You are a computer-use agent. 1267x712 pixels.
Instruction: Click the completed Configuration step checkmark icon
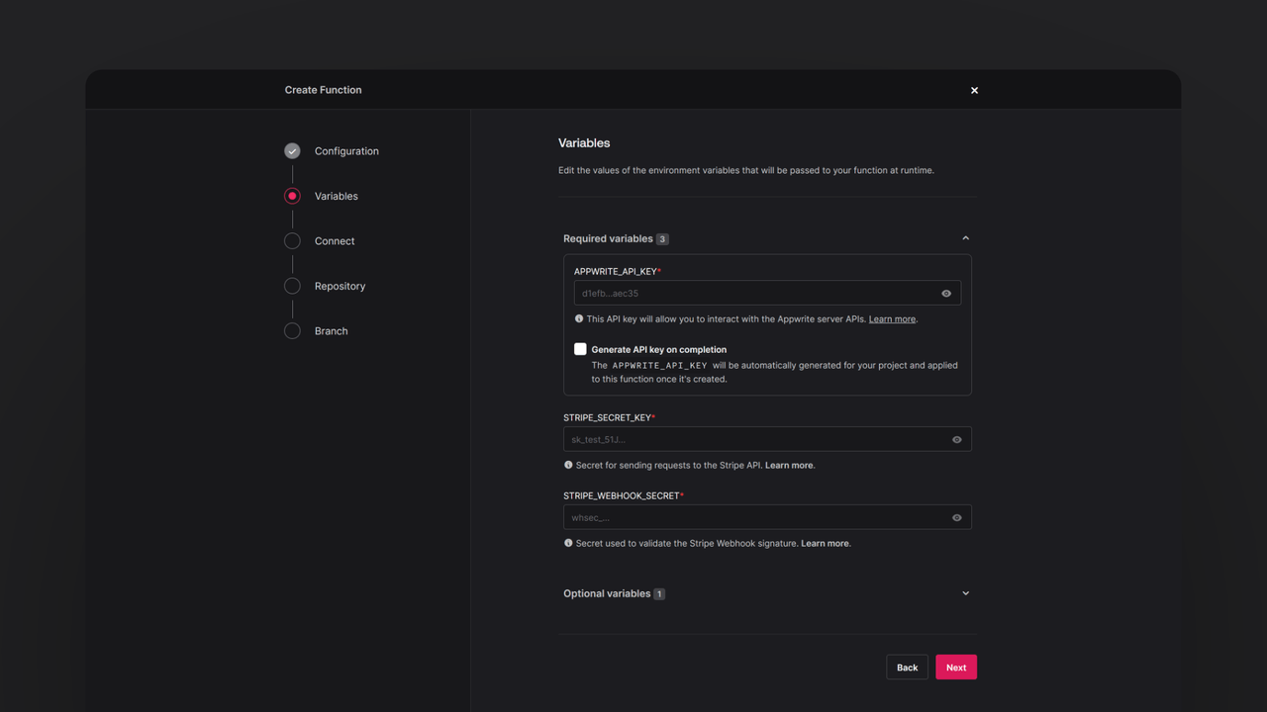[292, 151]
